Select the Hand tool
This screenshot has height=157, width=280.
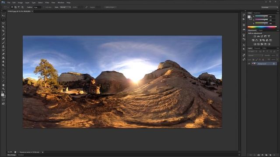pyautogui.click(x=3, y=85)
